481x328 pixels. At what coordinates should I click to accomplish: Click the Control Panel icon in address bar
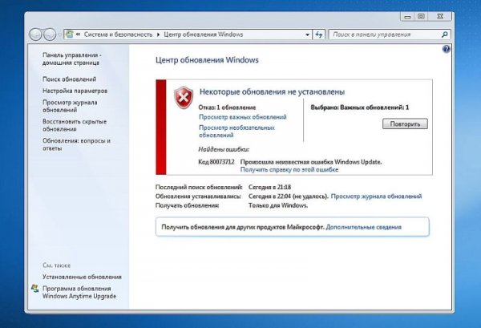[71, 34]
